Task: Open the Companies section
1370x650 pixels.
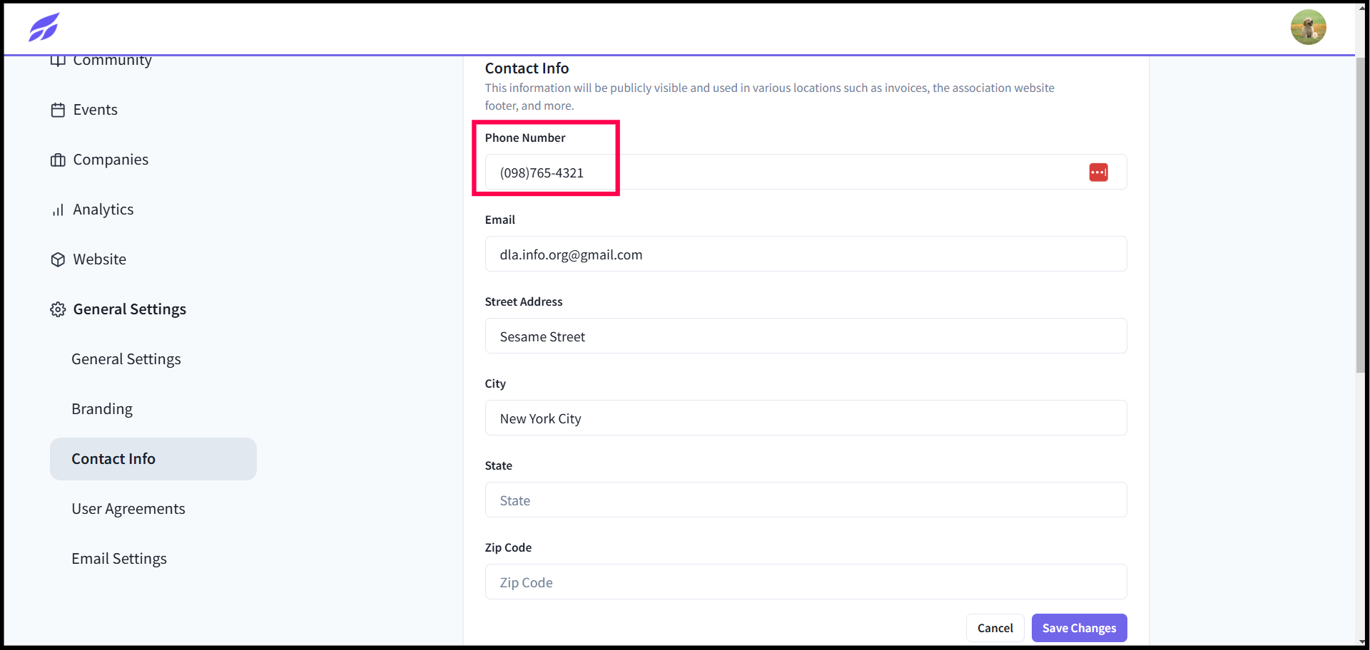Action: click(111, 160)
